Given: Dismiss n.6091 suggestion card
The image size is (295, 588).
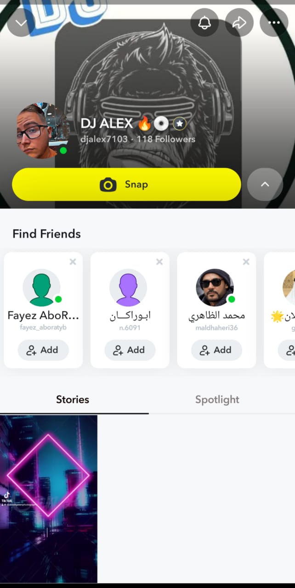Looking at the screenshot, I should [159, 262].
